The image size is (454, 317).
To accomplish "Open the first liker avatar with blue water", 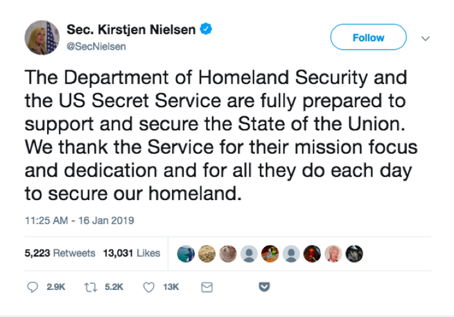I will click(186, 253).
